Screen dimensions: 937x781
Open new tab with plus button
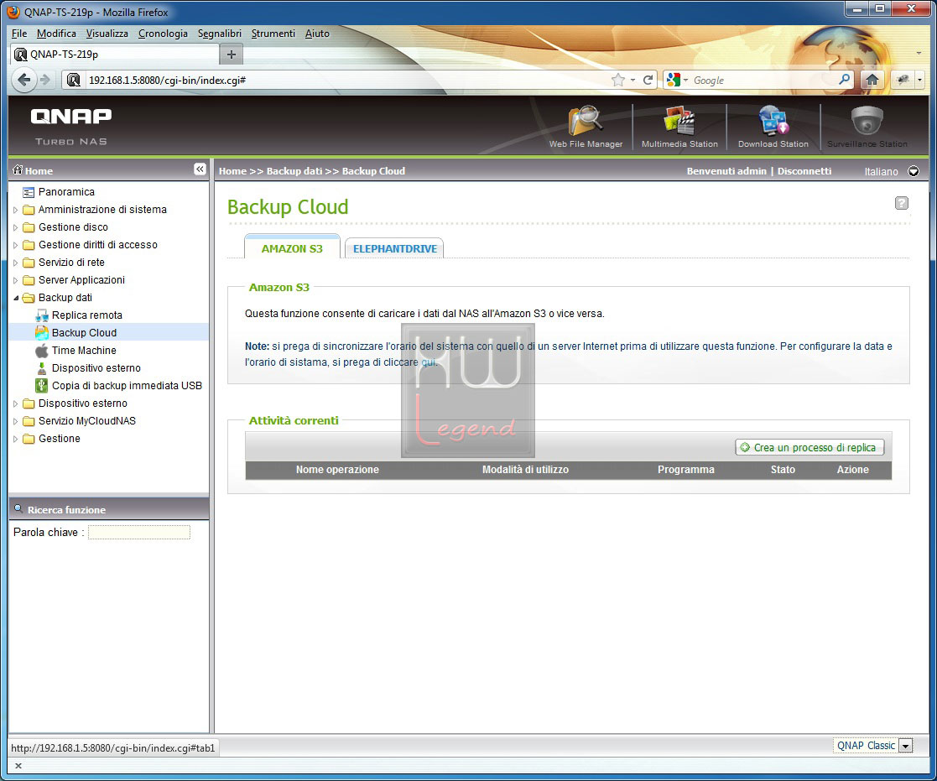point(232,55)
